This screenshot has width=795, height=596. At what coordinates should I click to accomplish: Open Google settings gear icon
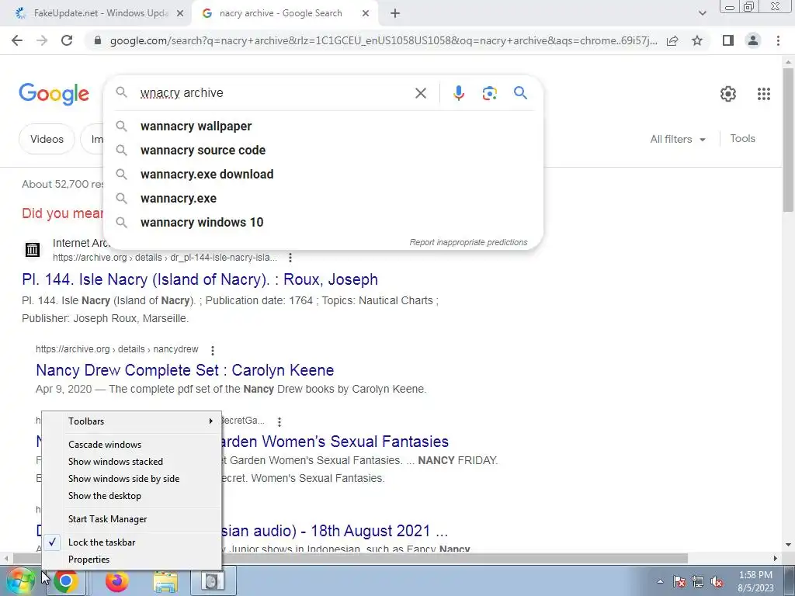(x=728, y=94)
